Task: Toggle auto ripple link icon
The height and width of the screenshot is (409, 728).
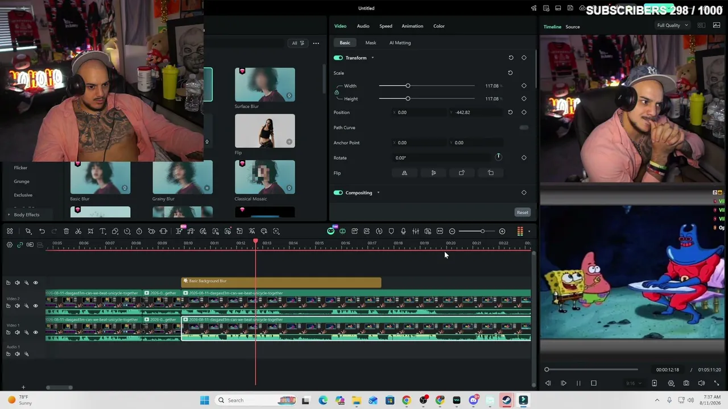Action: pyautogui.click(x=20, y=245)
